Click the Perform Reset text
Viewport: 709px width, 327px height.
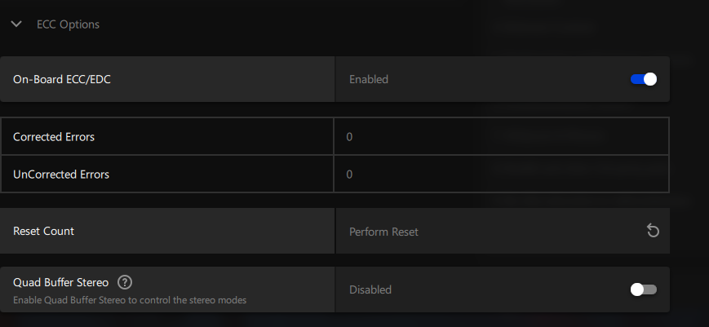[x=384, y=232]
